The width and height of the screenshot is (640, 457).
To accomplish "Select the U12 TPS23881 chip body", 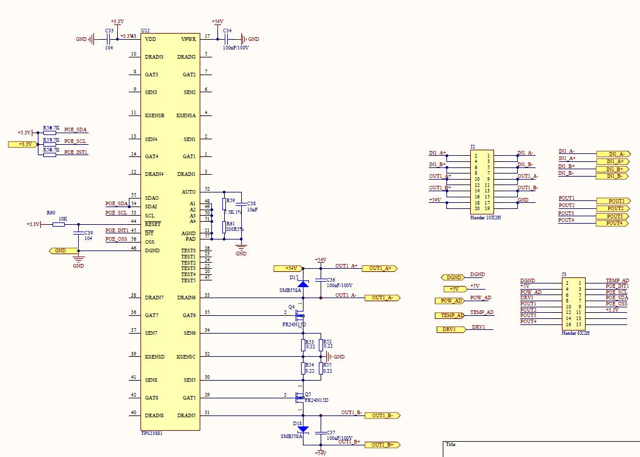I will pyautogui.click(x=170, y=232).
